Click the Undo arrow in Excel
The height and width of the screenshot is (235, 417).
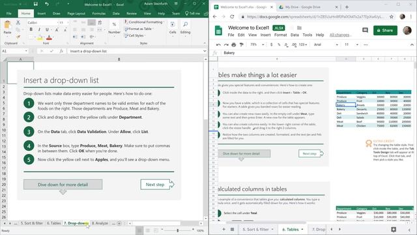(47, 4)
